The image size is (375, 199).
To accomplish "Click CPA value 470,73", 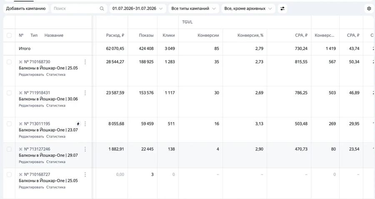I will tap(301, 149).
